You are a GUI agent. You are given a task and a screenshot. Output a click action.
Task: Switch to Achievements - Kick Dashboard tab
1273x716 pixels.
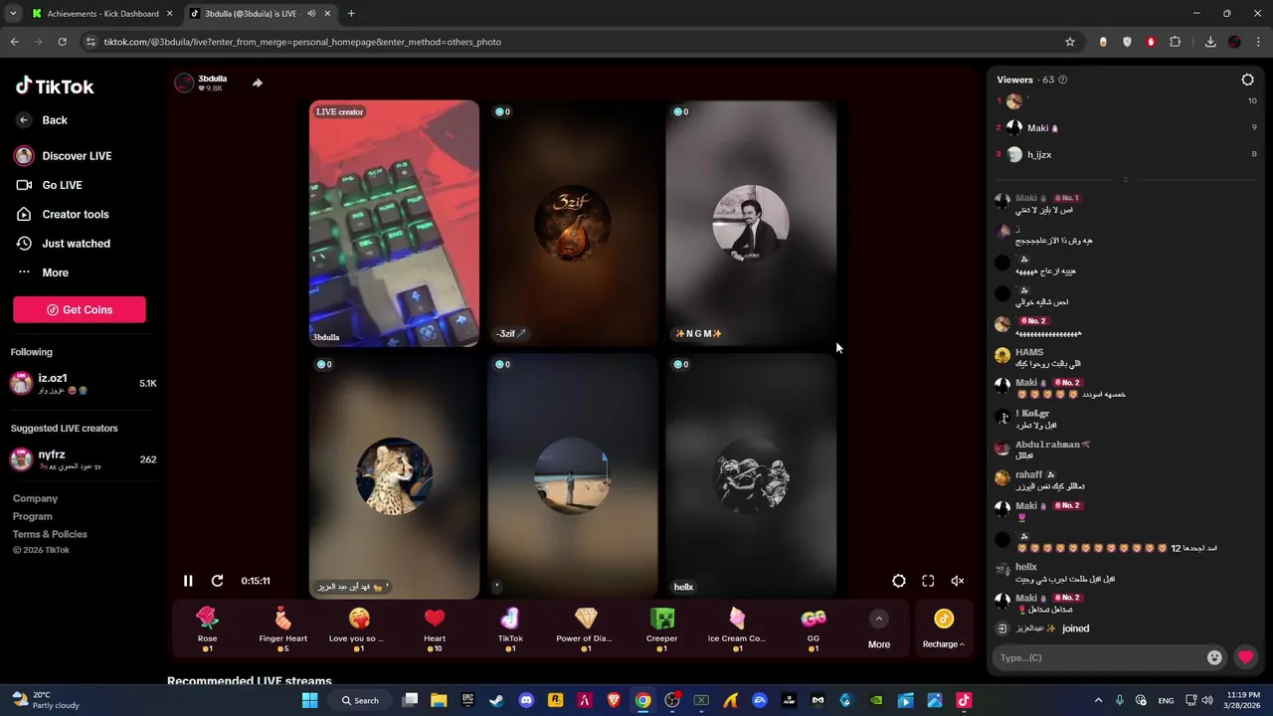tap(103, 14)
